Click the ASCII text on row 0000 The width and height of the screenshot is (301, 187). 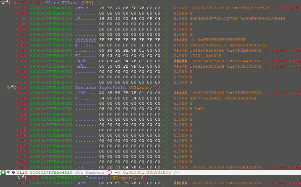86,8
